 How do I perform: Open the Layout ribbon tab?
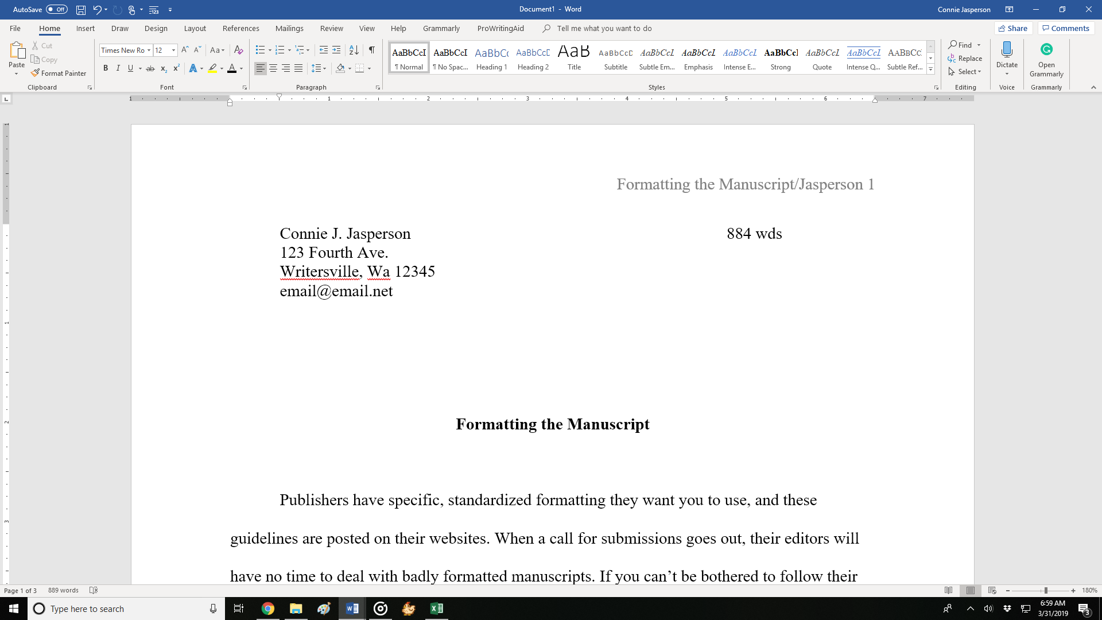[195, 28]
